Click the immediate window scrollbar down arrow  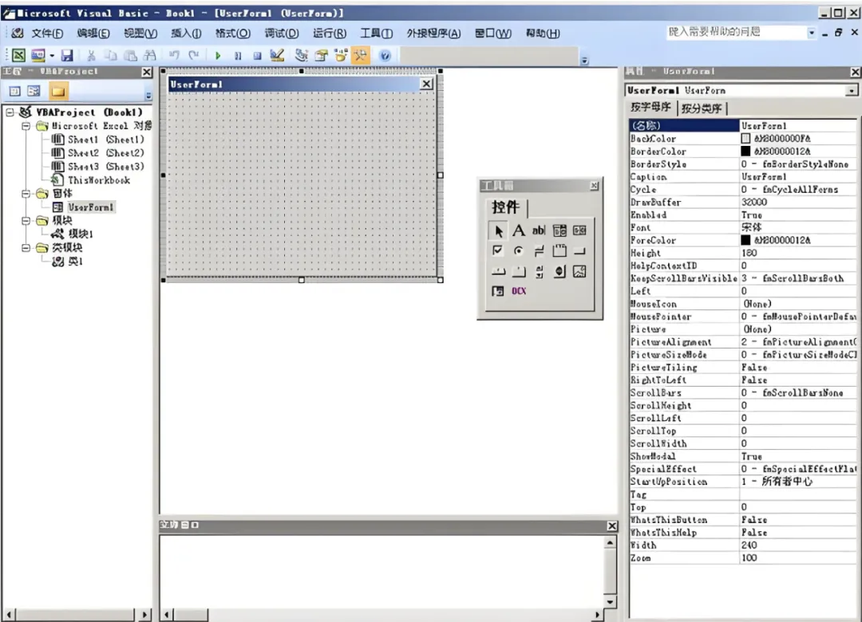coord(611,602)
